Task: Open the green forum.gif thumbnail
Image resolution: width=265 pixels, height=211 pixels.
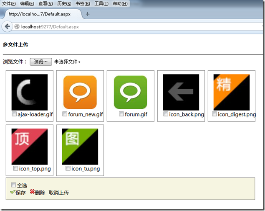Action: pyautogui.click(x=131, y=92)
